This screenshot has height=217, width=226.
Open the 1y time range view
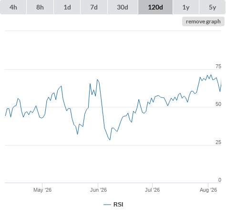coord(186,7)
